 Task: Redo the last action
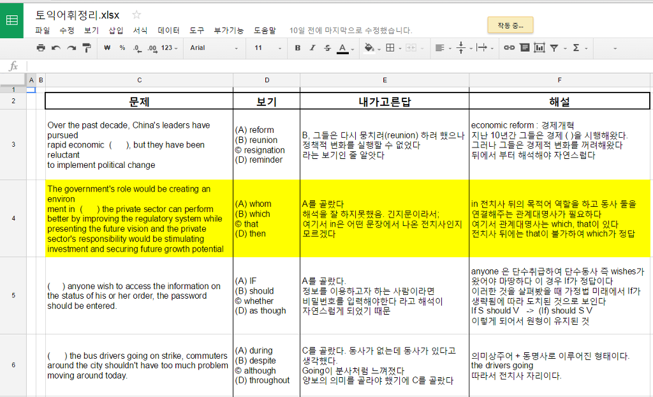click(x=71, y=48)
